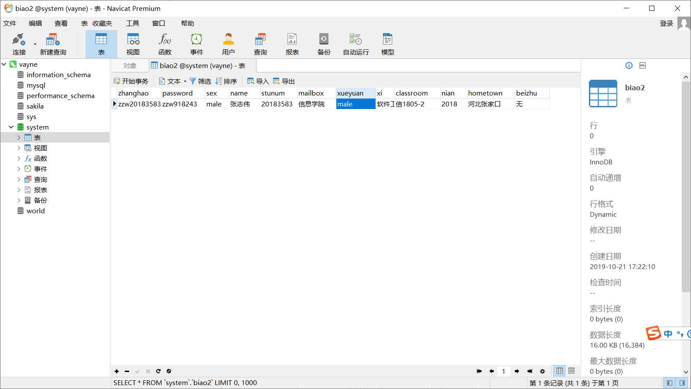
Task: Expand the 事件 events node in tree
Action: click(x=19, y=169)
